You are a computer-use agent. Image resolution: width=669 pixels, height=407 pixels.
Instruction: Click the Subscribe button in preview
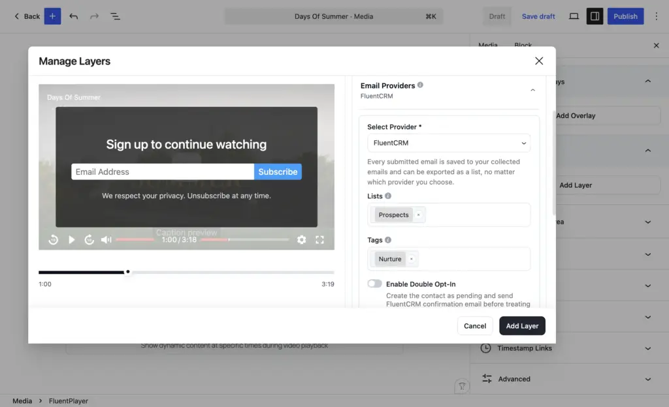(x=278, y=172)
